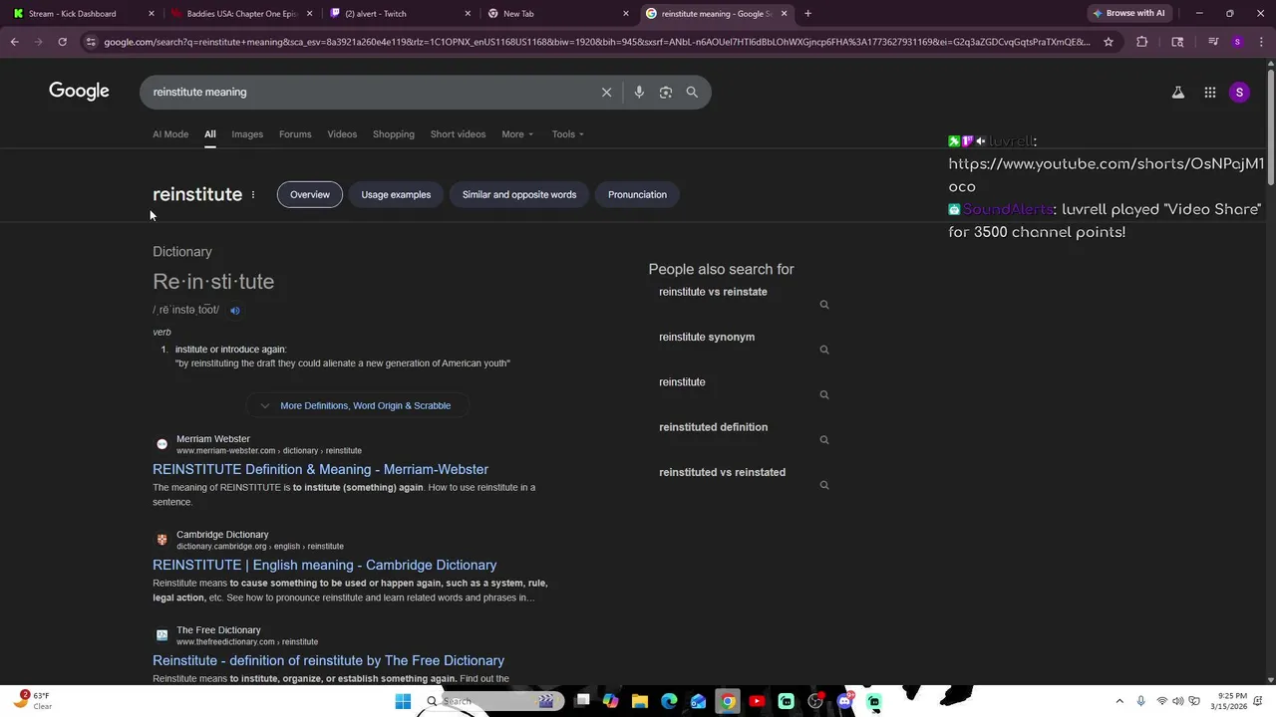Click the Chrome address bar URL
The image size is (1276, 717).
(596, 42)
